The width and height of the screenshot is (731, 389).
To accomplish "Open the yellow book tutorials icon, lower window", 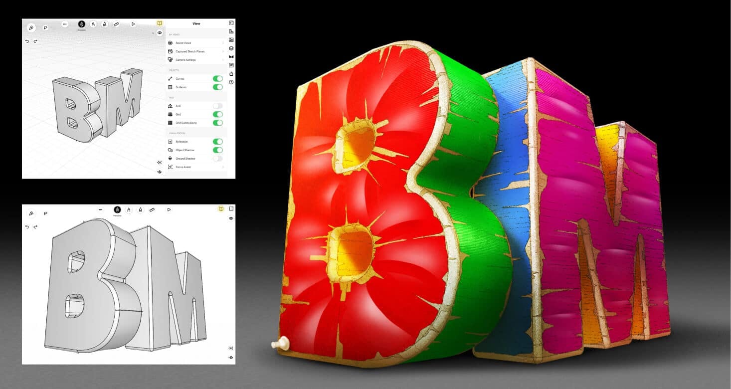I will pyautogui.click(x=221, y=209).
